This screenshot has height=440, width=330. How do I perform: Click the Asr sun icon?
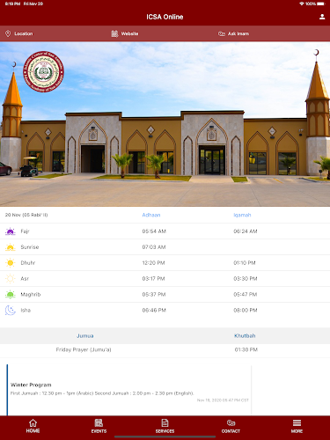pos(11,278)
